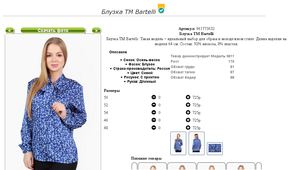Screen dimensions: 288x170
Task: Click the Похожие товары heading
Action: [x=146, y=158]
